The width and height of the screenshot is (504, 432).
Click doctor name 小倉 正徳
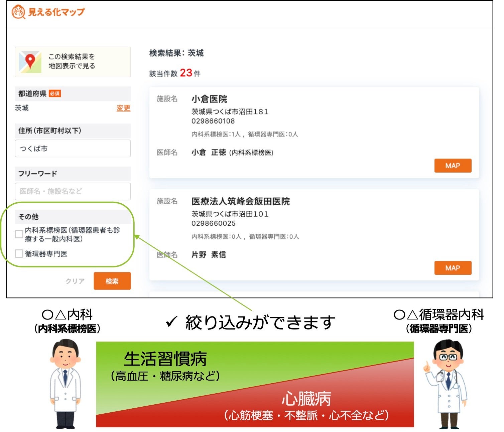pos(209,153)
